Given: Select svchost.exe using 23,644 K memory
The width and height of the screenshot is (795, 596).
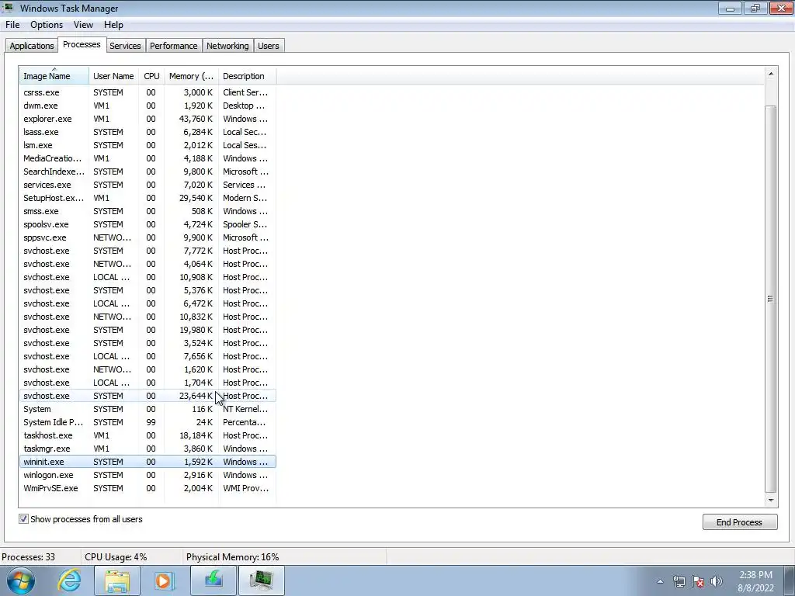Looking at the screenshot, I should point(148,396).
